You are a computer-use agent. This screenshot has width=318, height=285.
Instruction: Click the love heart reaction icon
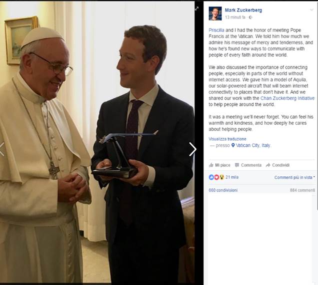coord(216,177)
